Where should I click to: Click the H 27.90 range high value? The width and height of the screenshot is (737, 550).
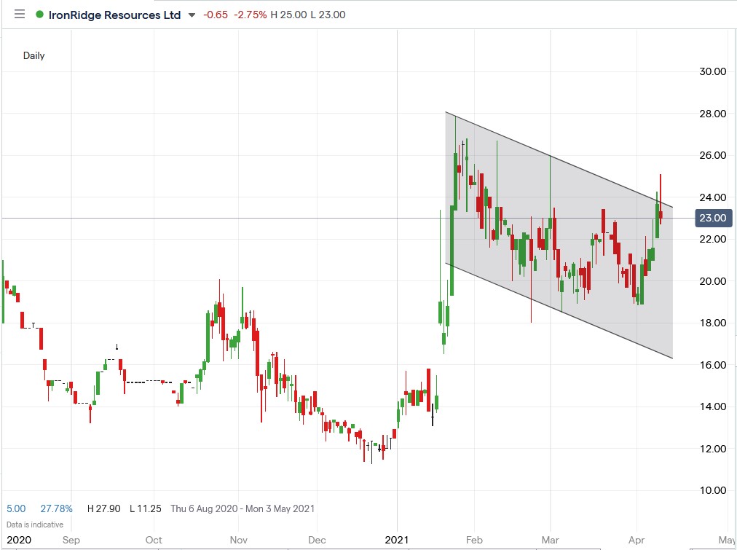coord(104,508)
